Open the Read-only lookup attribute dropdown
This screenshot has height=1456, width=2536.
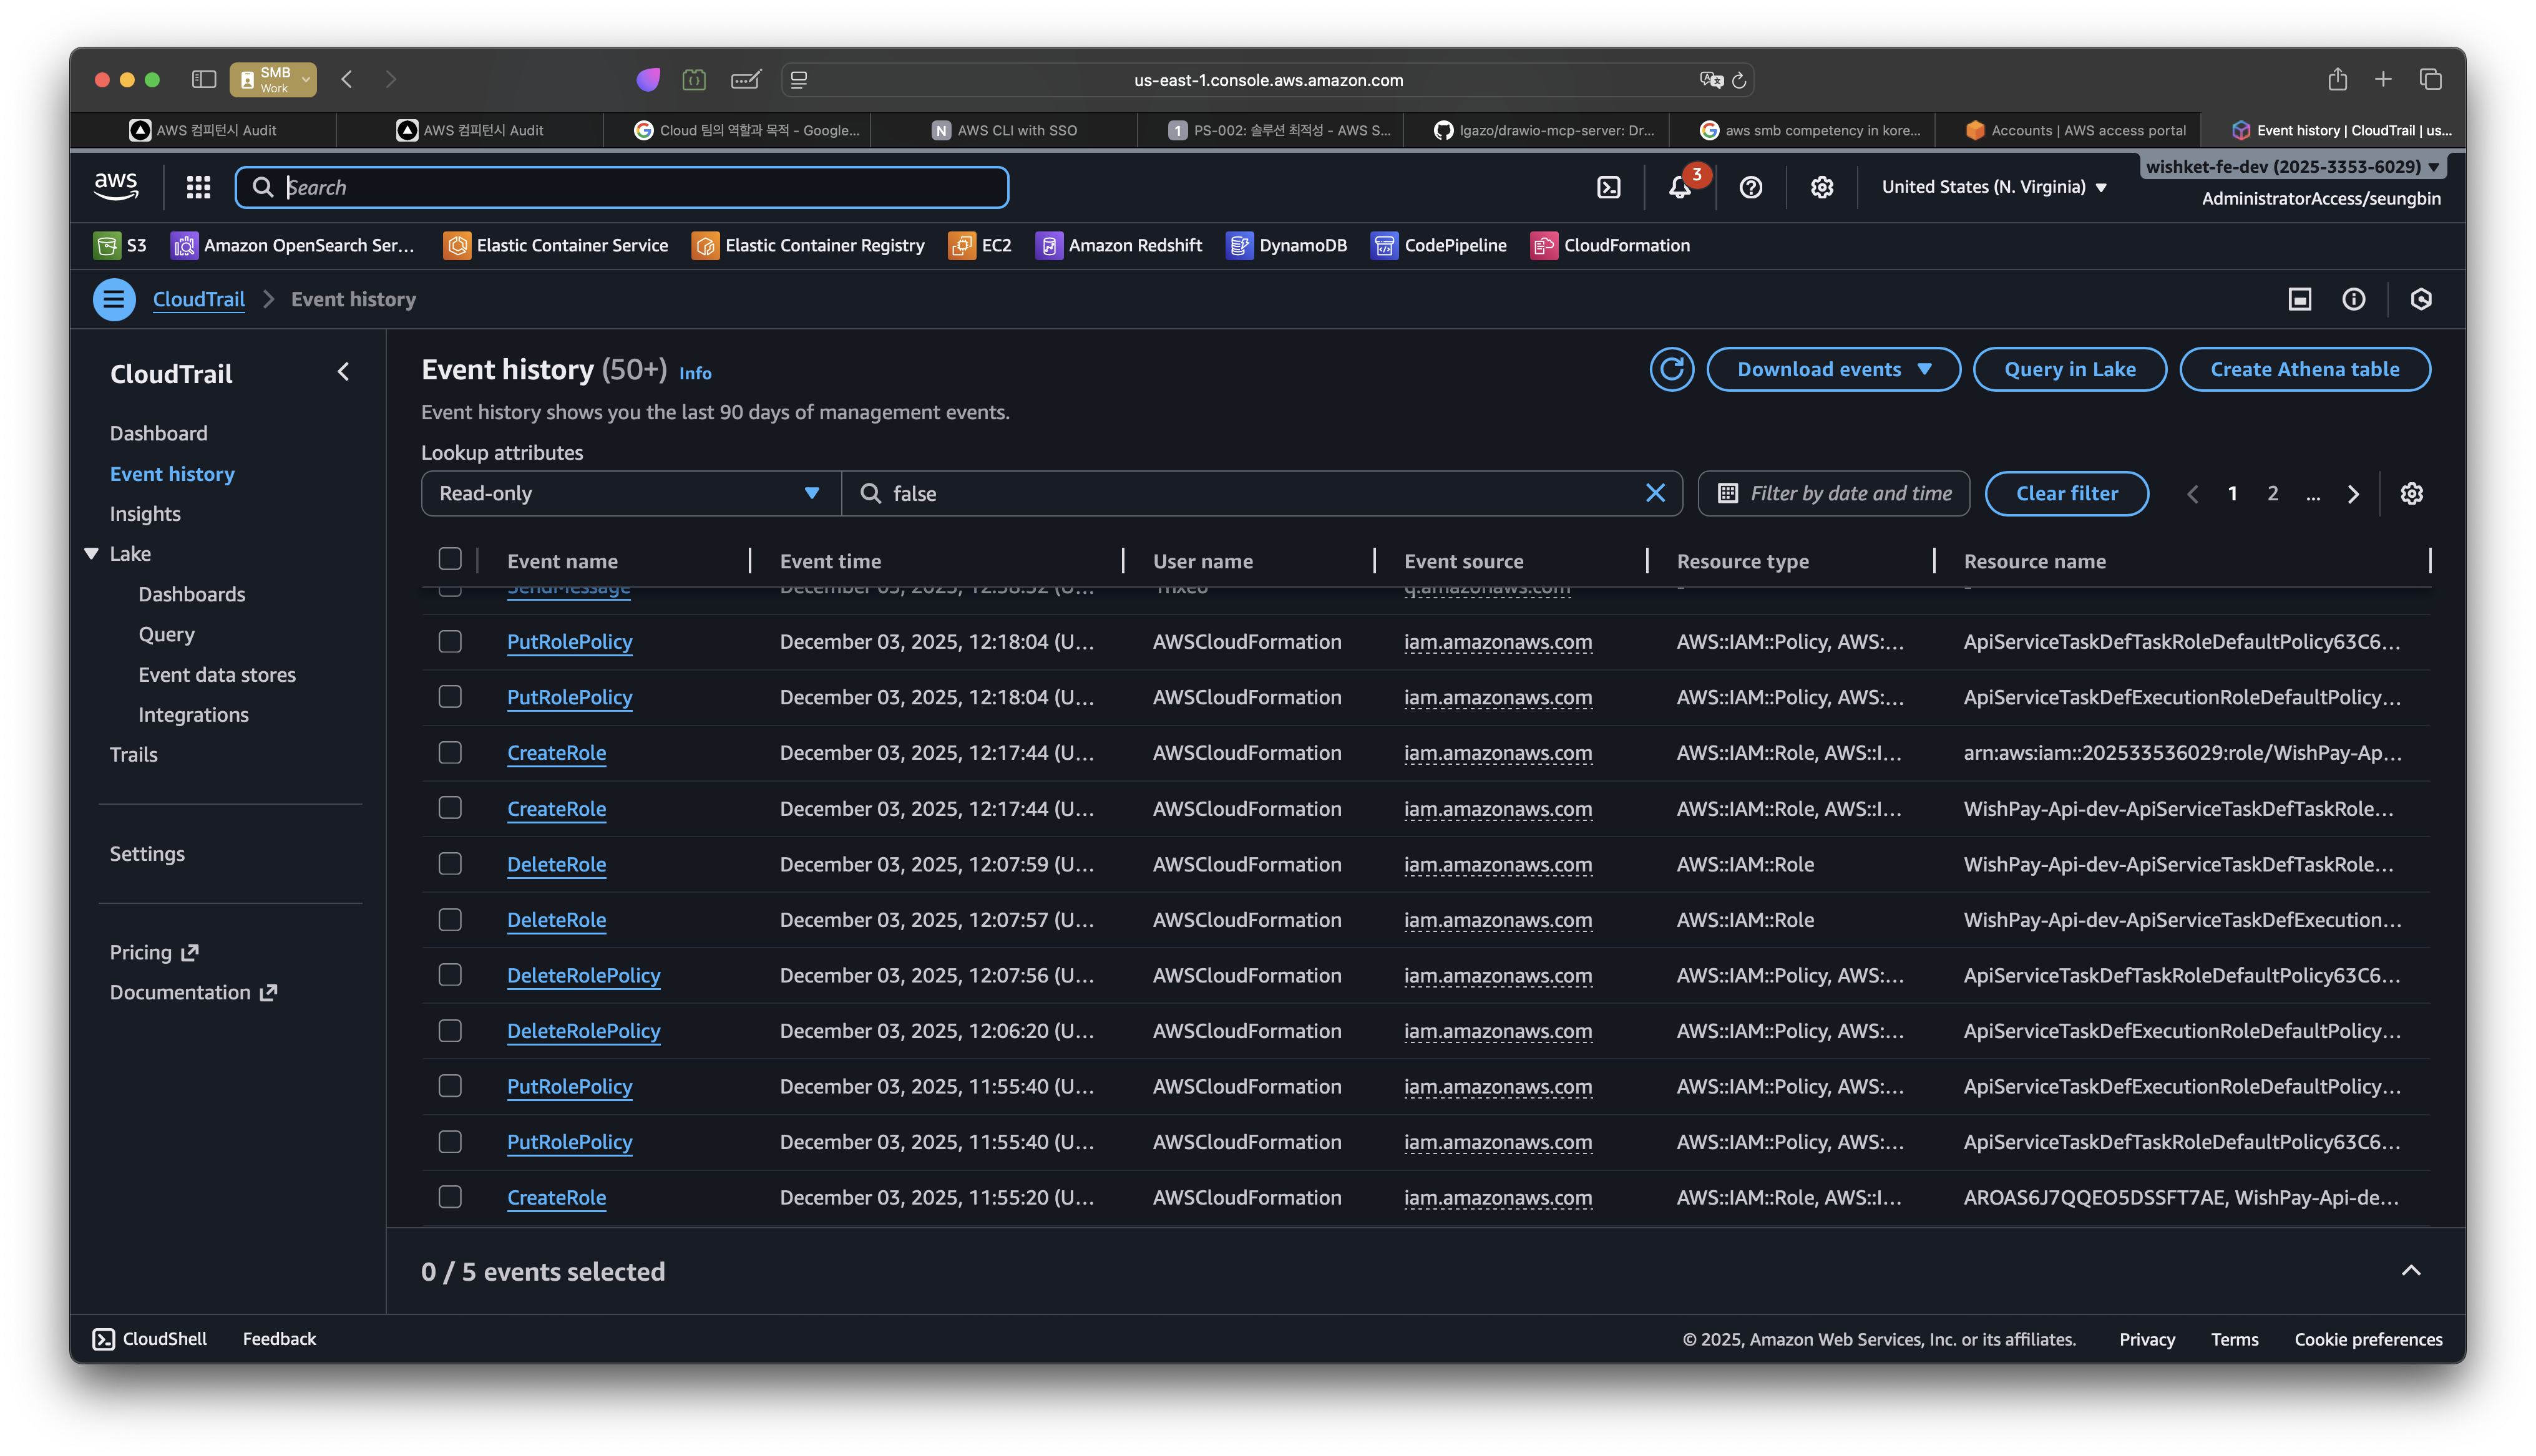tap(630, 493)
